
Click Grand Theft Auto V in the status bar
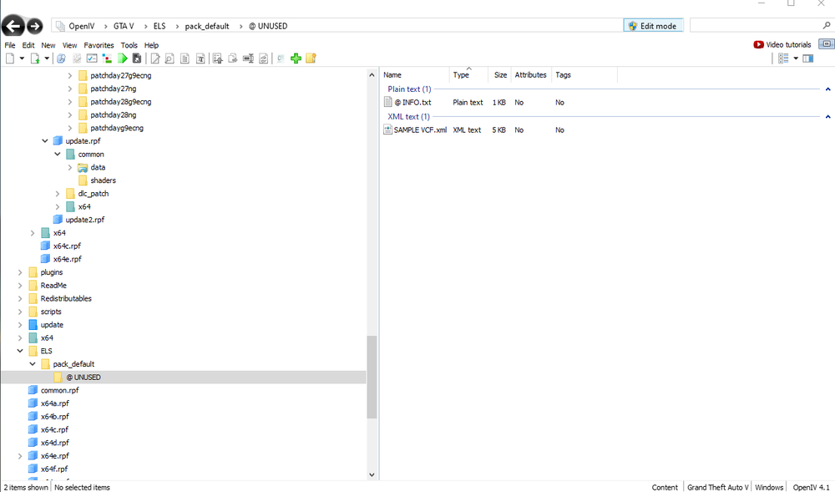tap(717, 487)
